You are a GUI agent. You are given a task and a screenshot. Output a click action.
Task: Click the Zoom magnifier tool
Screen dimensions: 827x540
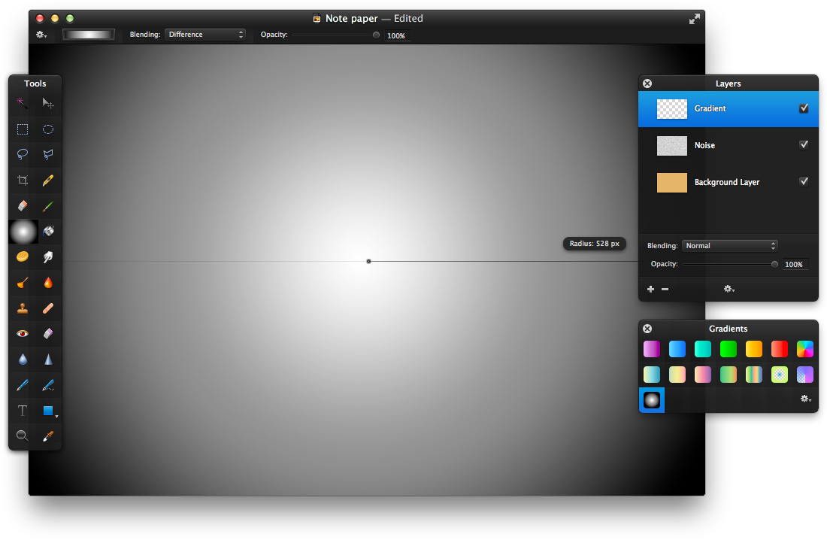point(23,435)
